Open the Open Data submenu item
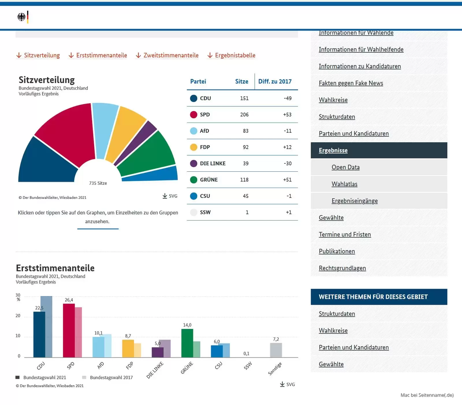 [x=345, y=167]
